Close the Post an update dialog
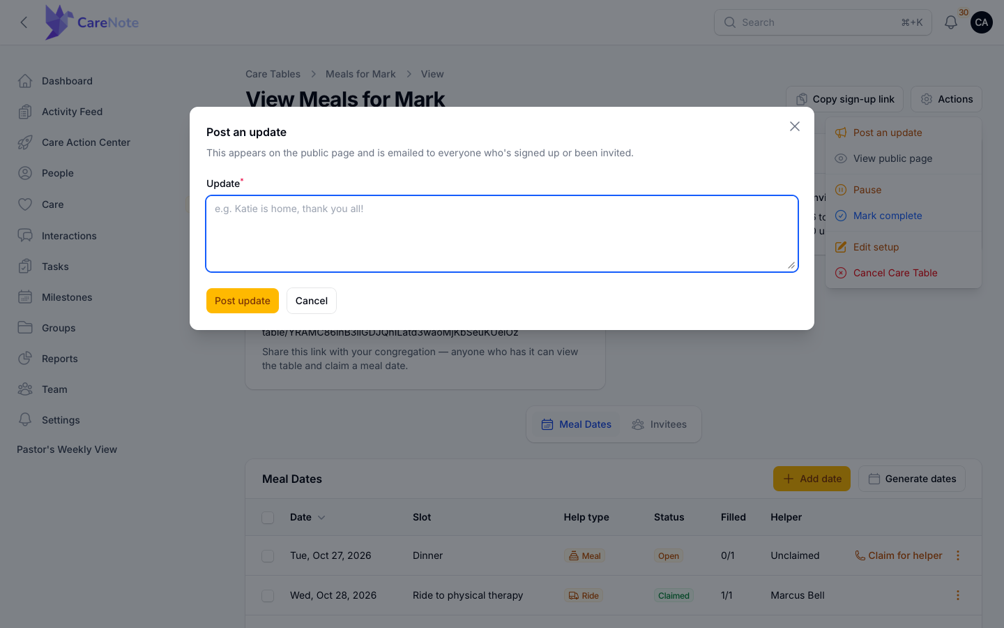 pos(795,126)
